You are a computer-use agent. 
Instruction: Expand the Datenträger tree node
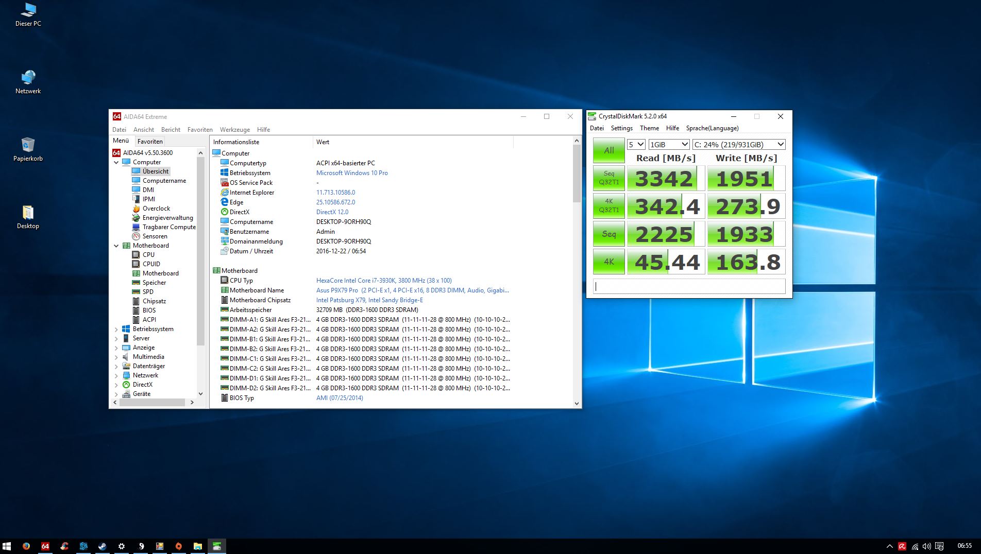click(x=116, y=366)
